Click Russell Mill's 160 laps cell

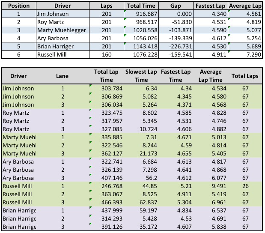point(107,54)
